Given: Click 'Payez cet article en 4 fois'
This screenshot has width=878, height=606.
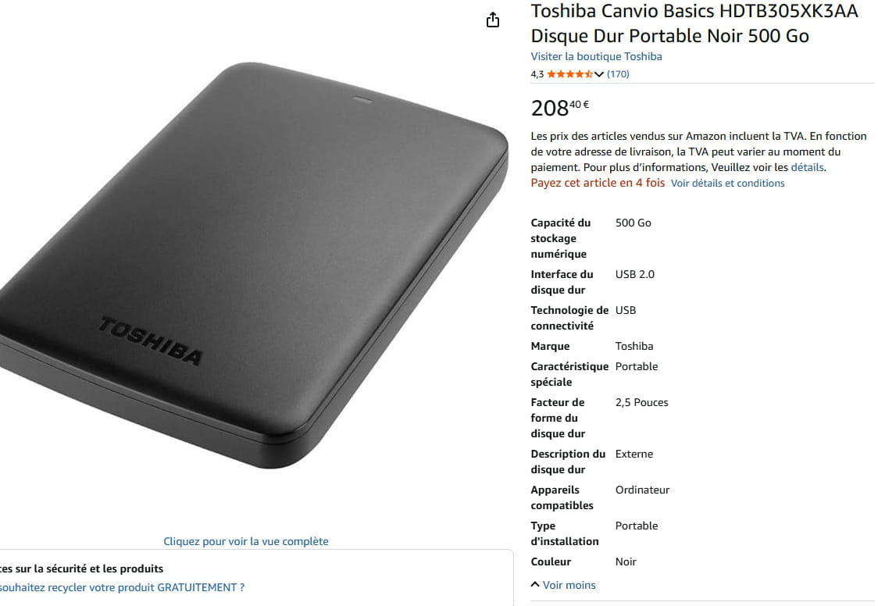Looking at the screenshot, I should (x=598, y=183).
